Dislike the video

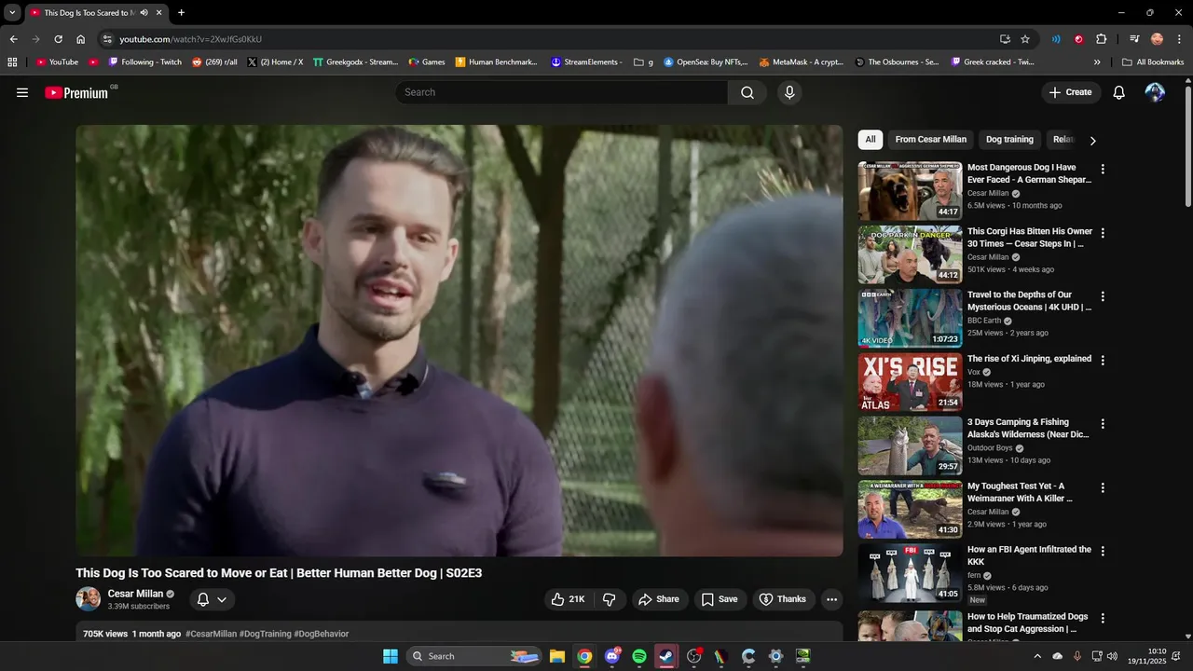click(x=609, y=599)
